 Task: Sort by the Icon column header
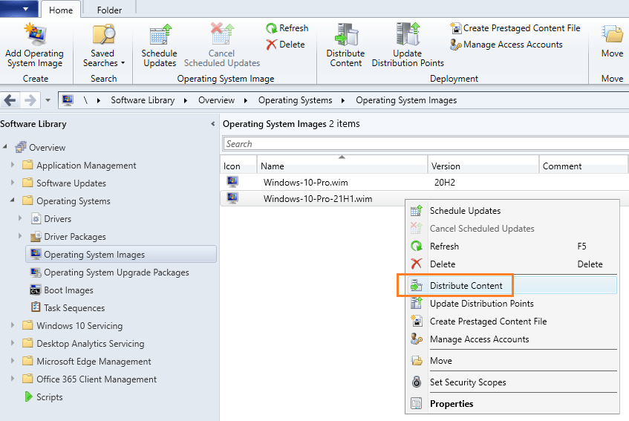pos(238,166)
